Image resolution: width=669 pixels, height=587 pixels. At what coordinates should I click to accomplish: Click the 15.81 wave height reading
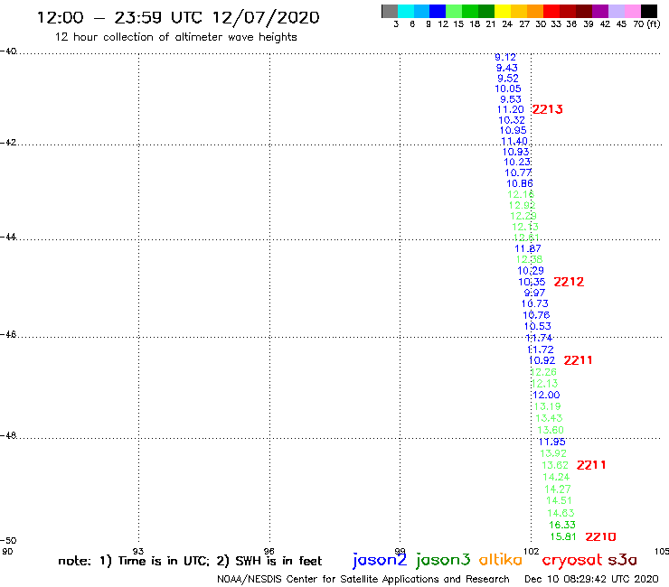pyautogui.click(x=563, y=536)
